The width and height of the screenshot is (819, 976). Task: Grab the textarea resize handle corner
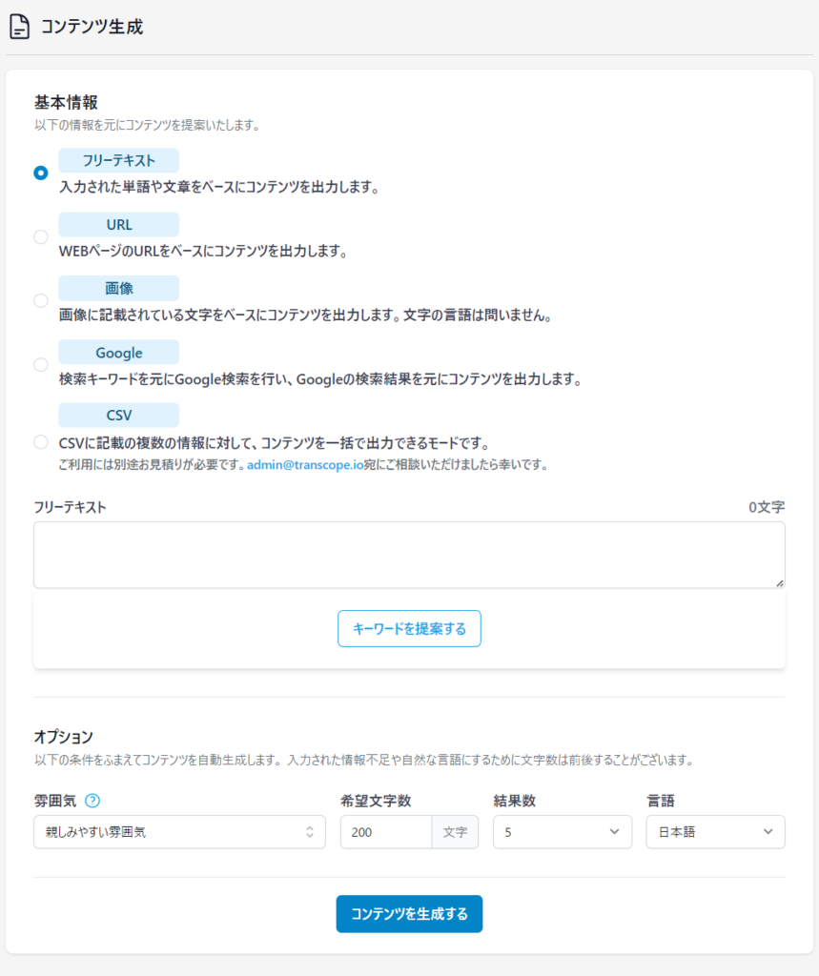click(x=780, y=583)
